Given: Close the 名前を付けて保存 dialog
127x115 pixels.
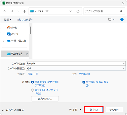Looking at the screenshot, I should (x=123, y=3).
